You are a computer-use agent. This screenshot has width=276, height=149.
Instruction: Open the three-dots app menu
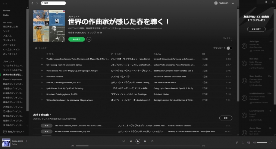coord(5,4)
